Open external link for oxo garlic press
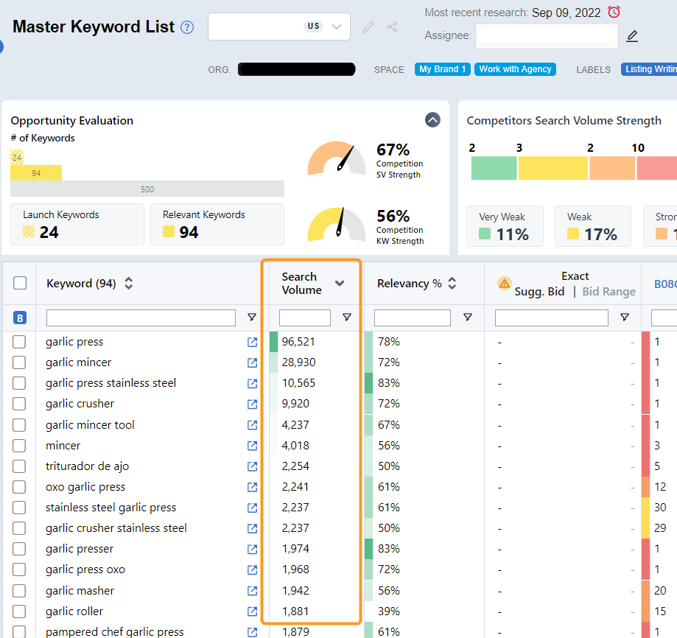The image size is (677, 638). 252,487
